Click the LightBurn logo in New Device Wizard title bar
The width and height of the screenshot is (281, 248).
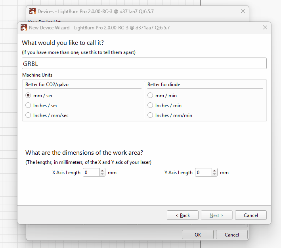click(24, 28)
